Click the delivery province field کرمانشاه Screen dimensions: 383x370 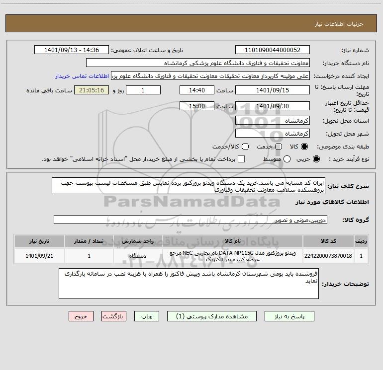click(x=273, y=120)
